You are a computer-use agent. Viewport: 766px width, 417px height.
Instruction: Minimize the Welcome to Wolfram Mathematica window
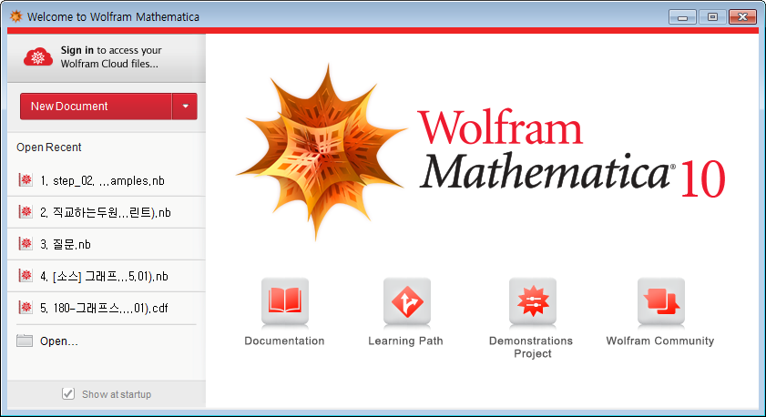tap(682, 17)
